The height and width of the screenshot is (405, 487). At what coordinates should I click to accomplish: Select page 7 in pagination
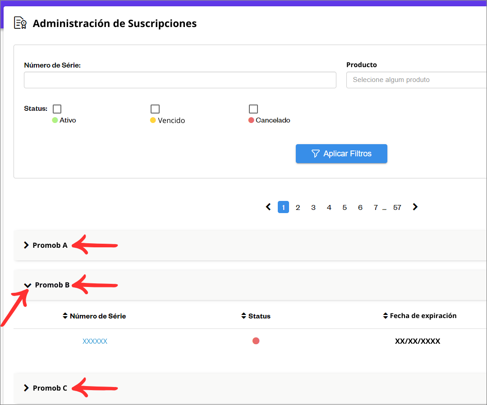376,207
